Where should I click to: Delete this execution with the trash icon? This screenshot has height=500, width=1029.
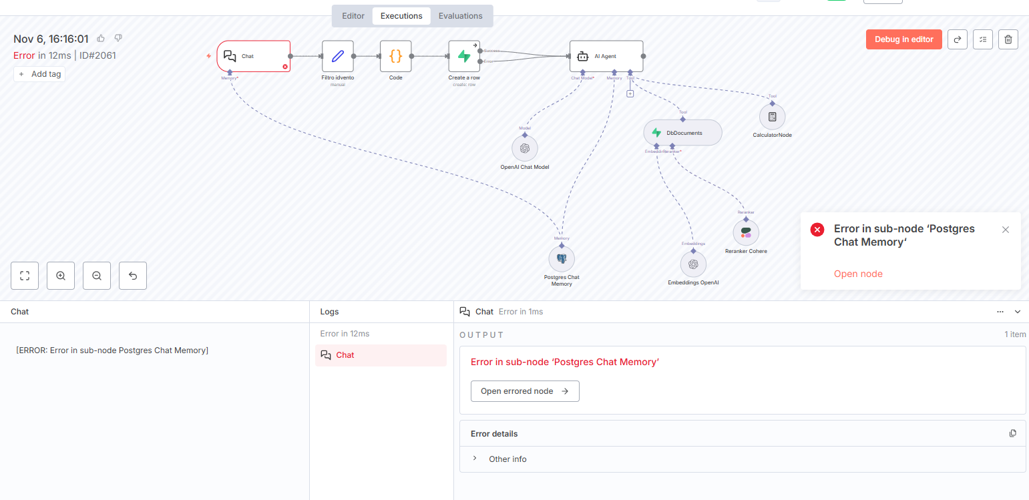coord(1008,39)
